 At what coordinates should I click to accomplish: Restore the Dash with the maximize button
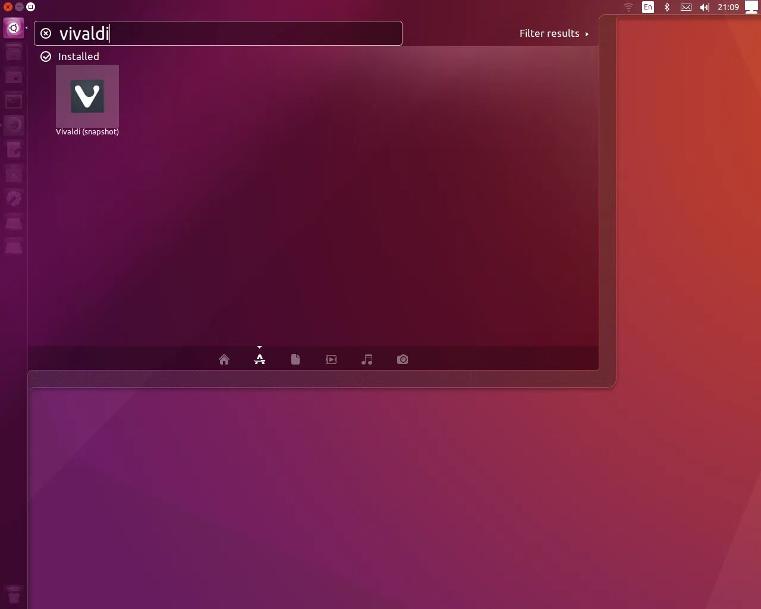(x=30, y=7)
